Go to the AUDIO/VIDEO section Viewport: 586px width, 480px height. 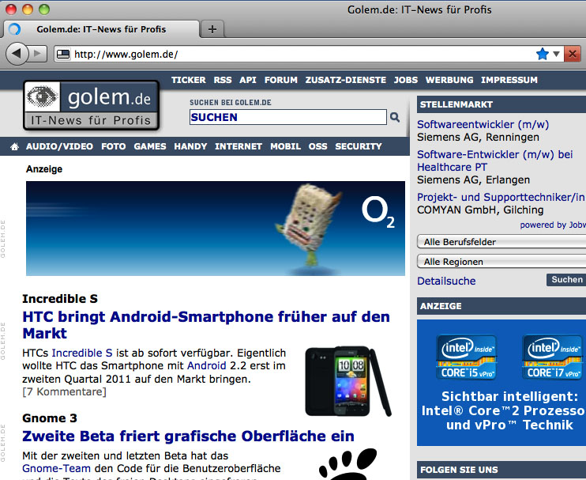pos(59,146)
